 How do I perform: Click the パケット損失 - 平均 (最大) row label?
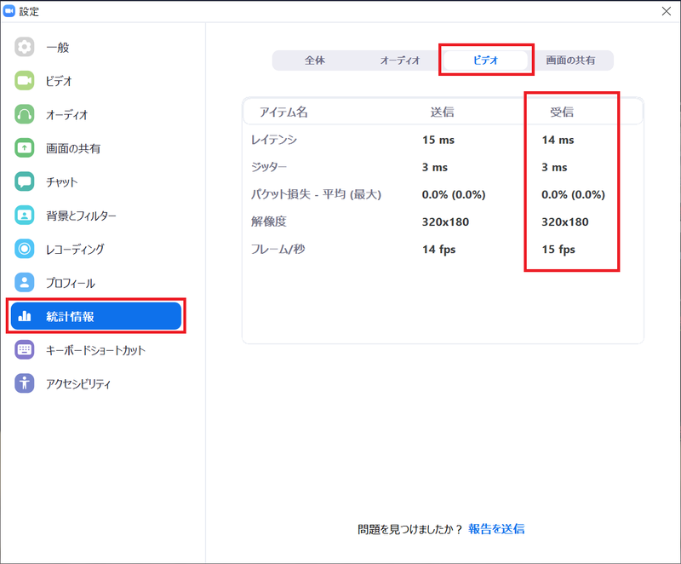pos(316,194)
